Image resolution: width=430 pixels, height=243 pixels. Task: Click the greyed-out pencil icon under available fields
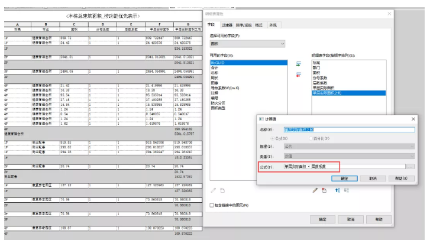(214, 190)
